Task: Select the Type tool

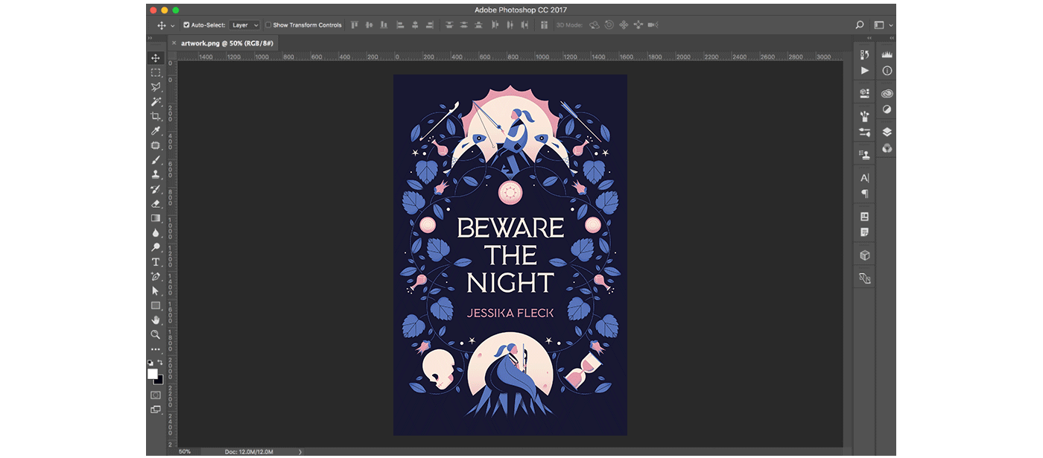Action: click(x=156, y=262)
